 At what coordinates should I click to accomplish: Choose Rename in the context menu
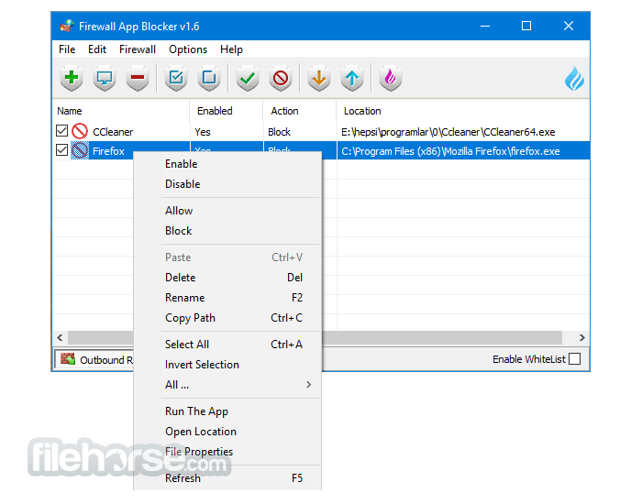[227, 298]
